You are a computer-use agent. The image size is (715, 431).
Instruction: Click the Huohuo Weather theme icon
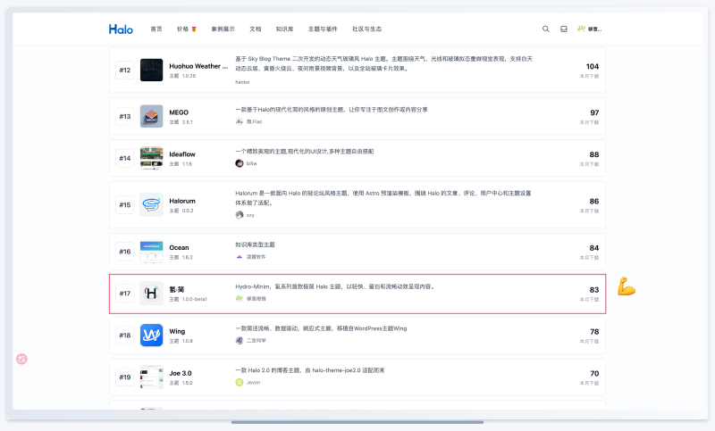[151, 70]
